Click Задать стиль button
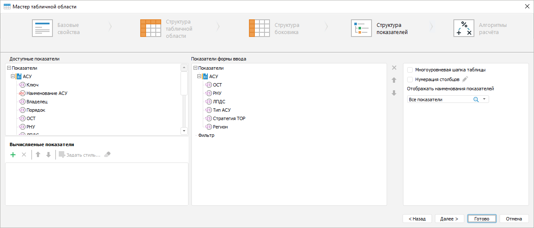The image size is (534, 228). click(x=79, y=155)
